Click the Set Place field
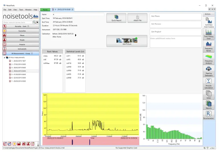Screen dimensions: 221x154 click(x=176, y=16)
